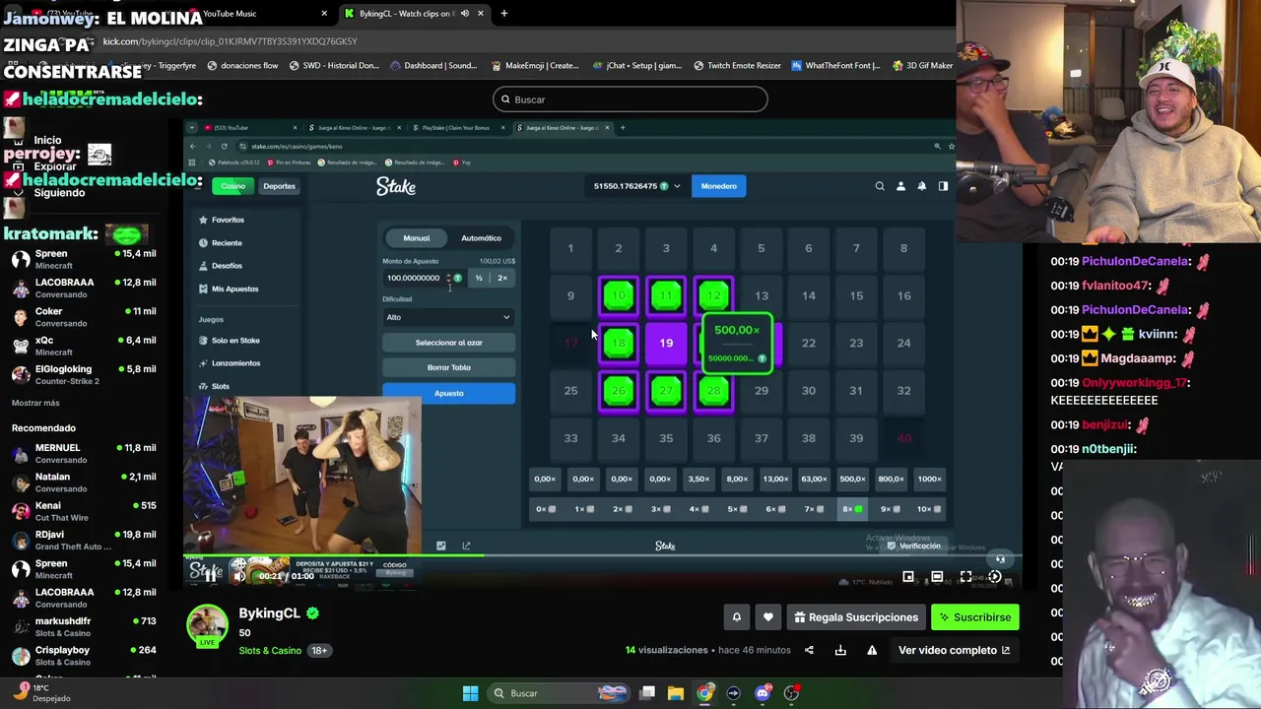Report the clip with warning icon
This screenshot has width=1261, height=709.
pyautogui.click(x=872, y=650)
